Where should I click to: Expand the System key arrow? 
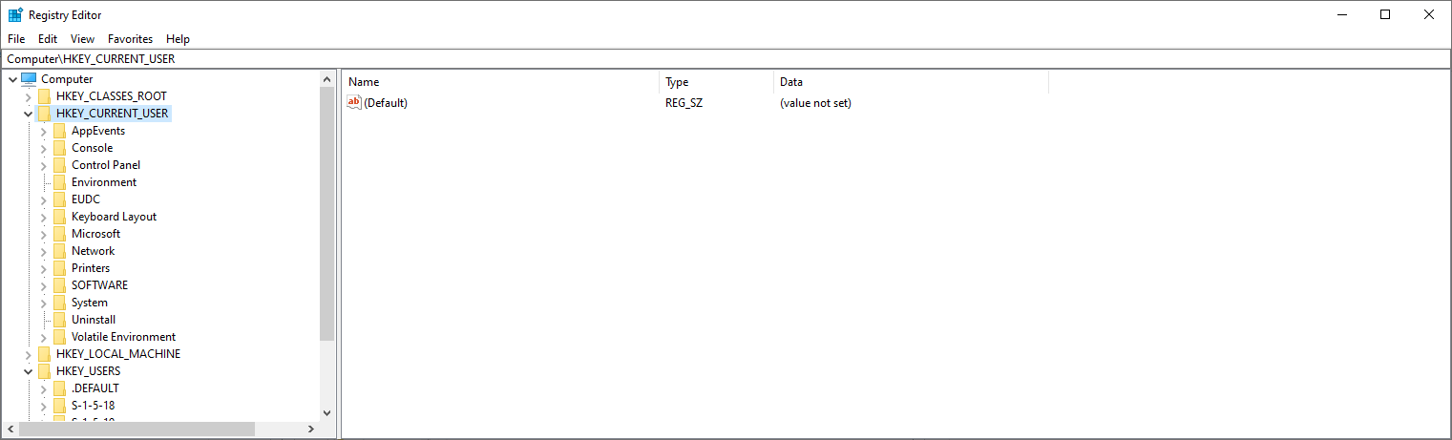click(43, 303)
